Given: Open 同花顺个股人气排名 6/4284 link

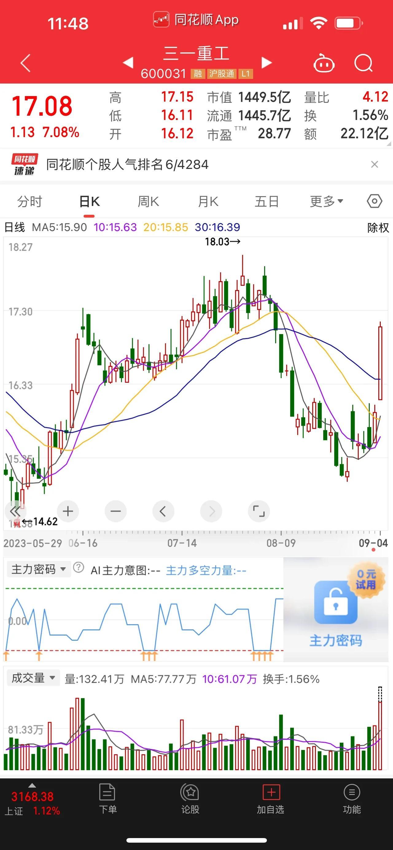Looking at the screenshot, I should [127, 164].
